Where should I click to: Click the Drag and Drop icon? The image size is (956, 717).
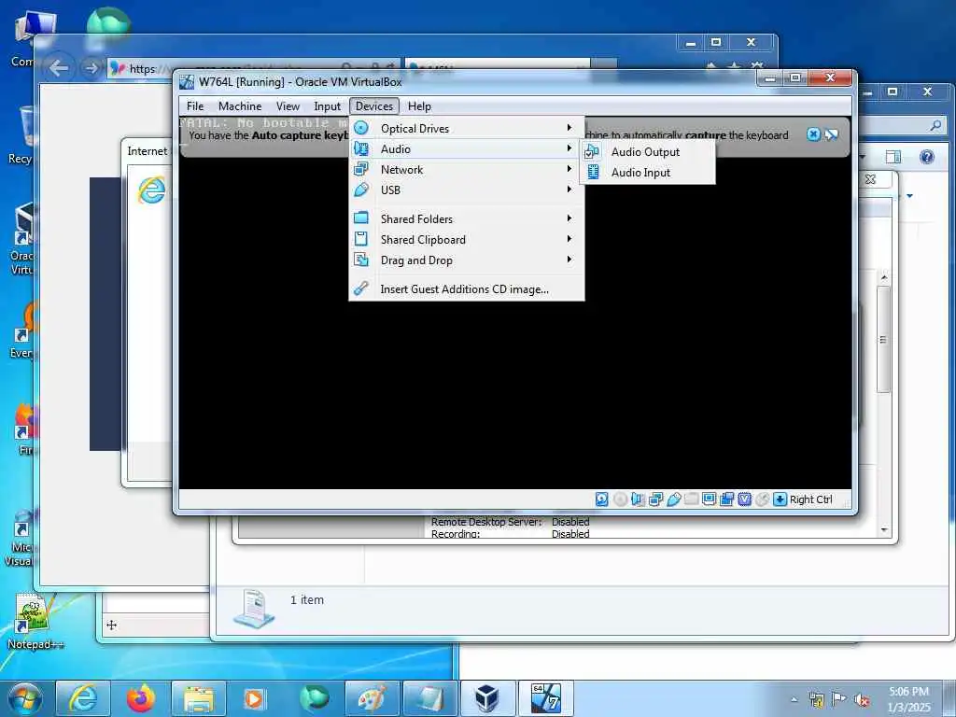[361, 260]
